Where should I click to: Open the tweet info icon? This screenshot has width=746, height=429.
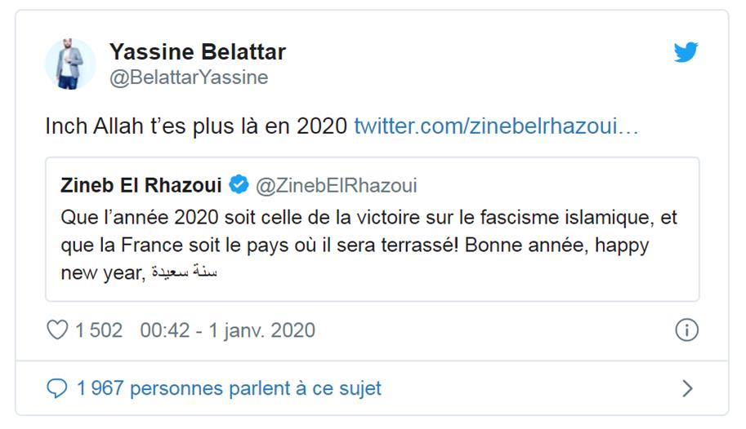tap(686, 330)
